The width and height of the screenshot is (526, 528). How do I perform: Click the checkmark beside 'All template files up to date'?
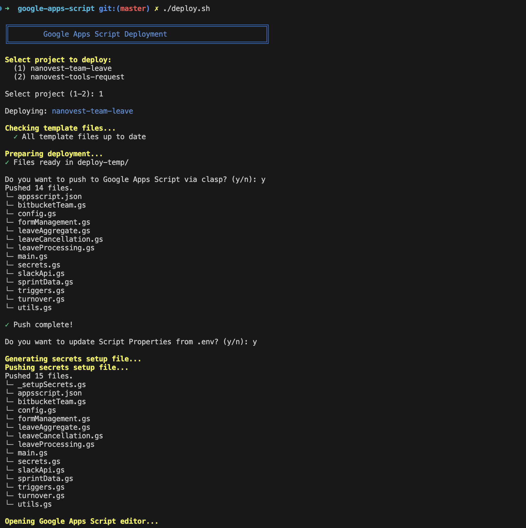click(16, 137)
